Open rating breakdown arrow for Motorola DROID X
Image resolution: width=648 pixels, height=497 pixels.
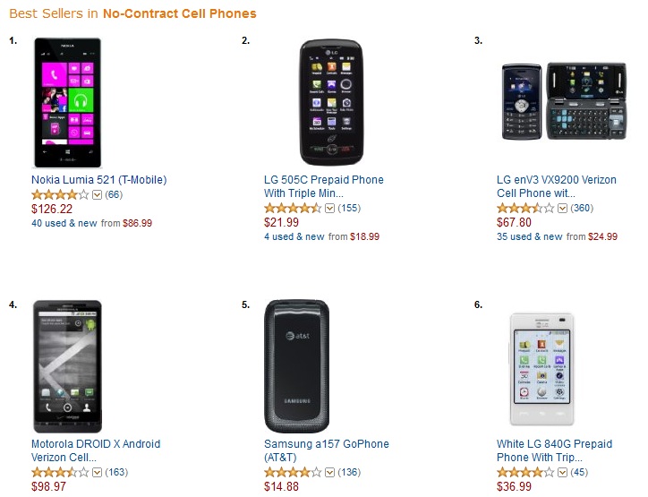98,472
